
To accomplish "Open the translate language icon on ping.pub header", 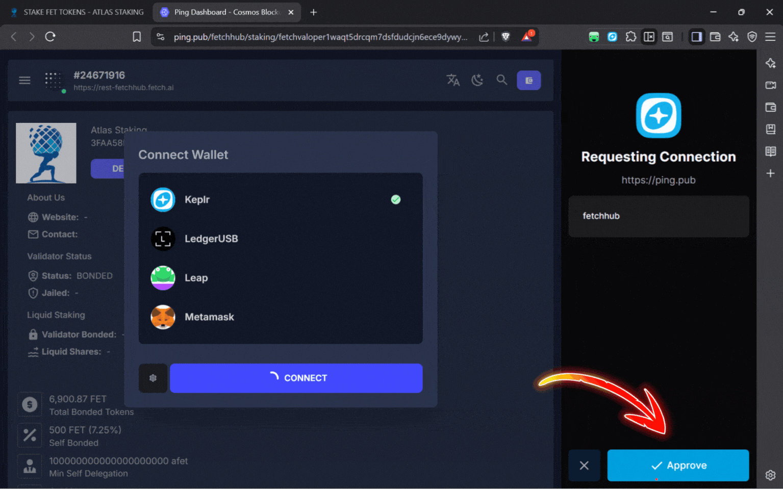I will click(x=453, y=80).
